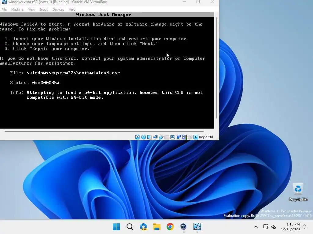Open the Help menu

pyautogui.click(x=72, y=9)
